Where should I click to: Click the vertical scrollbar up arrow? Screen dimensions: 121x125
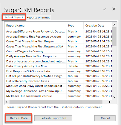tap(114, 25)
